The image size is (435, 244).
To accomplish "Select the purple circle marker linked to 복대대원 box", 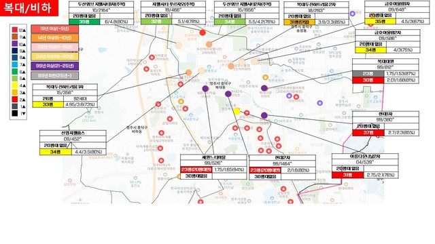I will tap(264, 88).
